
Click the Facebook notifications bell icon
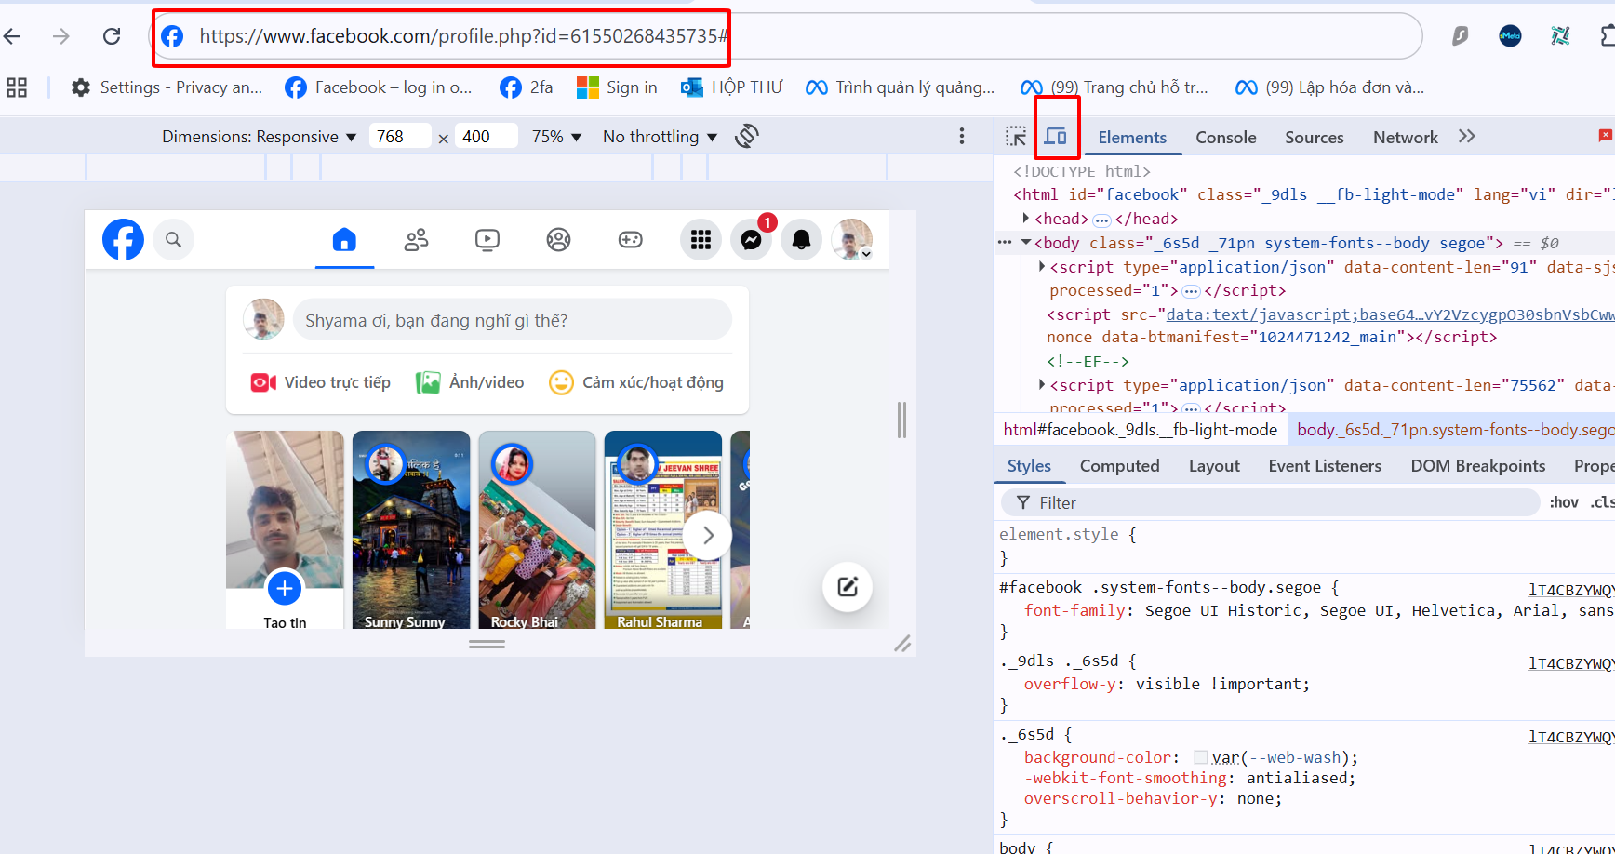(x=801, y=240)
